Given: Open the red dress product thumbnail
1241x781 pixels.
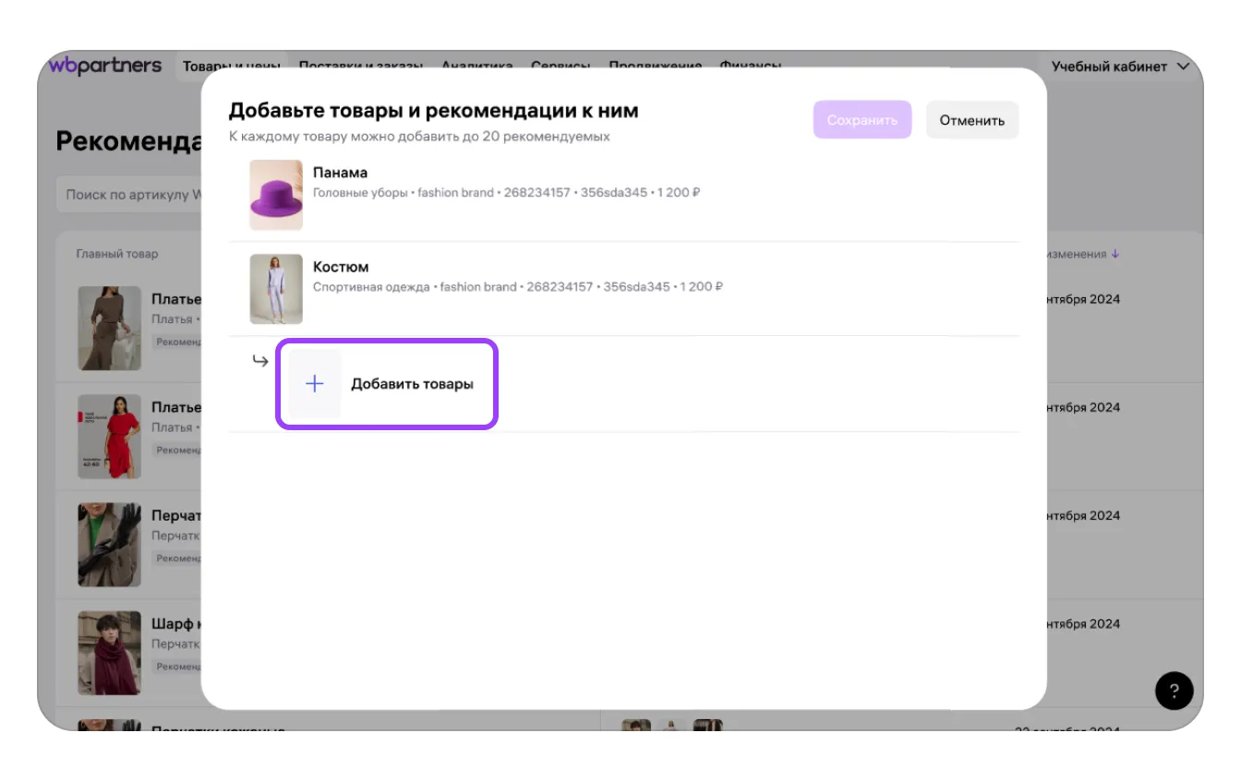Looking at the screenshot, I should point(109,436).
